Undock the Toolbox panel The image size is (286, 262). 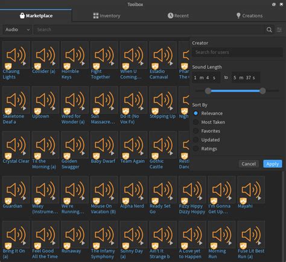(x=274, y=4)
